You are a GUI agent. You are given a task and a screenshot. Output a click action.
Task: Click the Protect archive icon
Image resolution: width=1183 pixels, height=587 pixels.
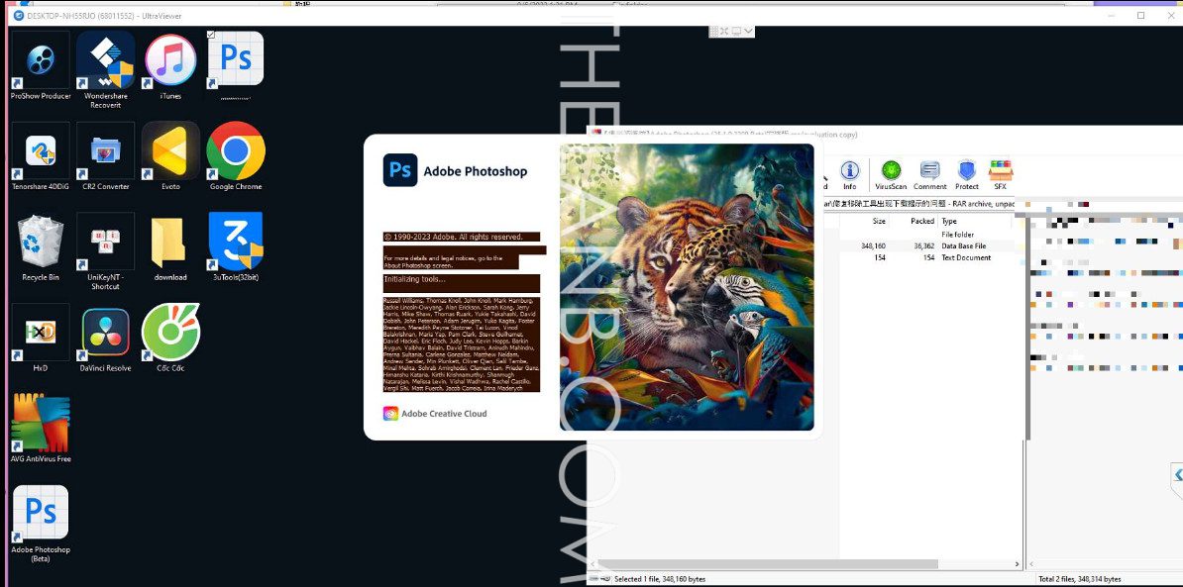coord(967,173)
